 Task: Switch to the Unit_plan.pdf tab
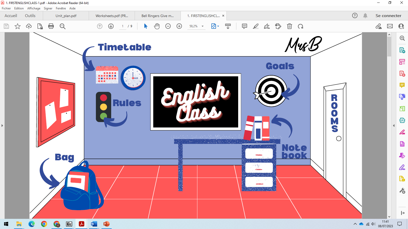(x=66, y=16)
